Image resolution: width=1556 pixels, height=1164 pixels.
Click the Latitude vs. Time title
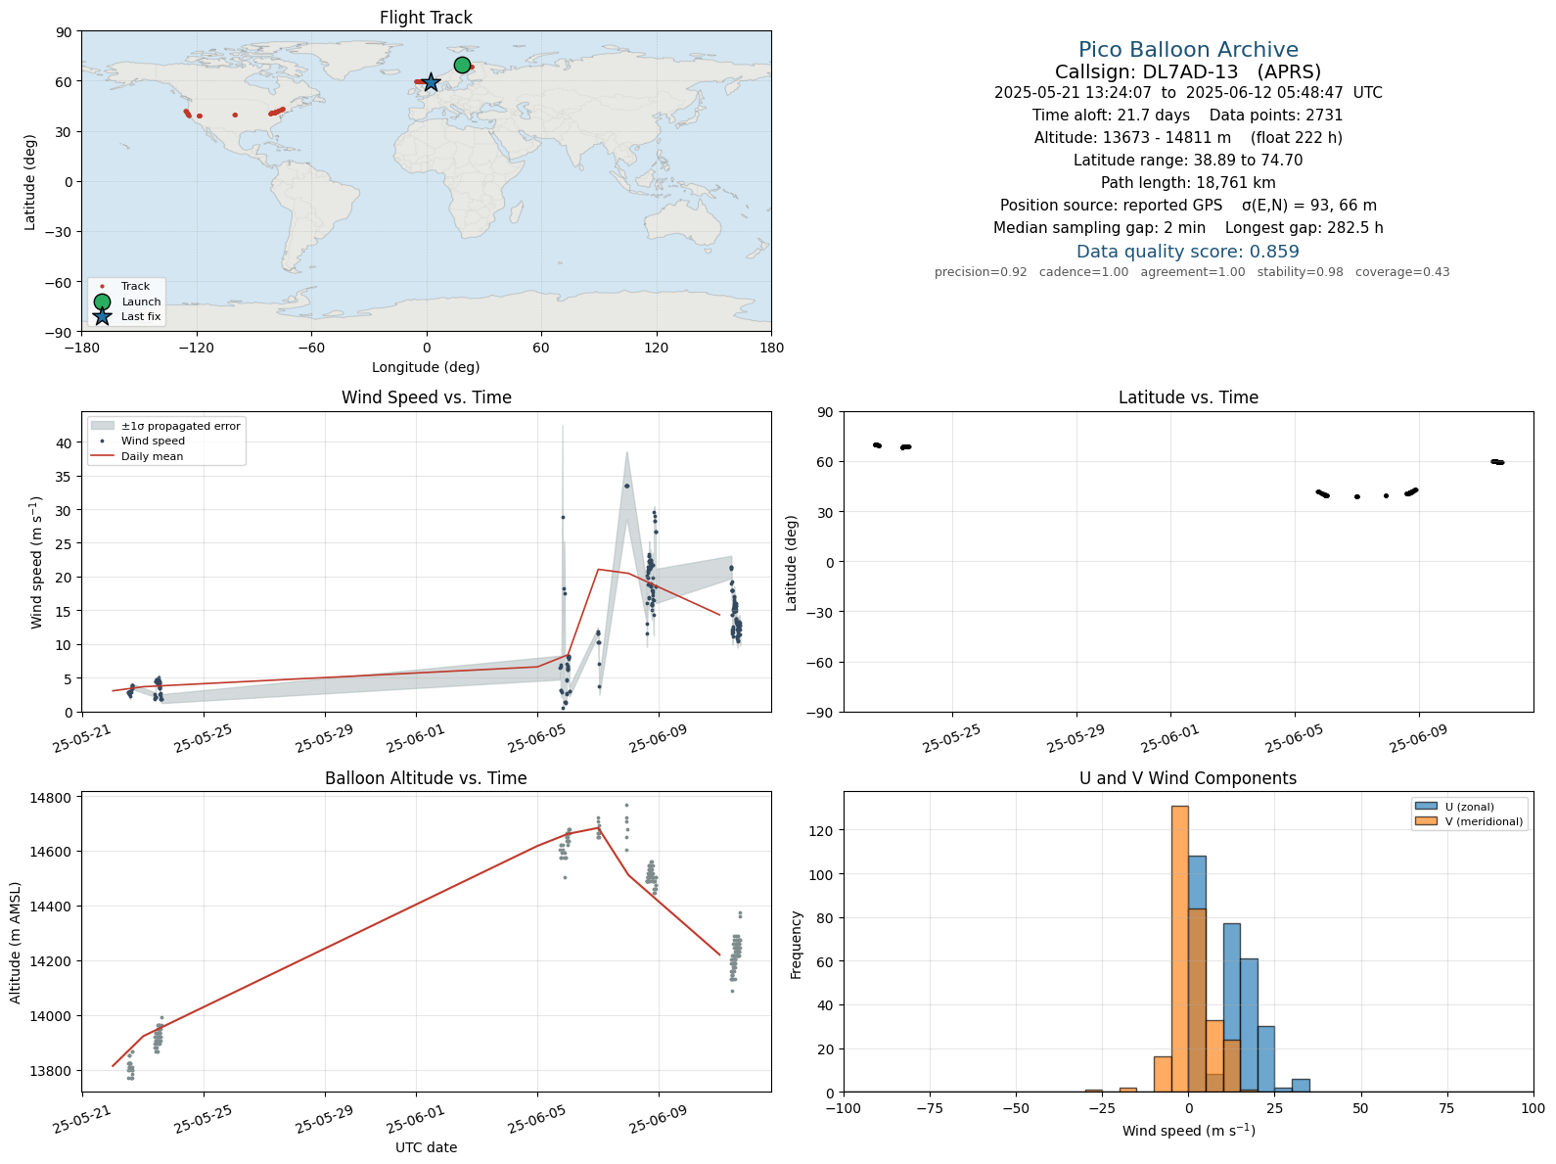coord(1188,397)
